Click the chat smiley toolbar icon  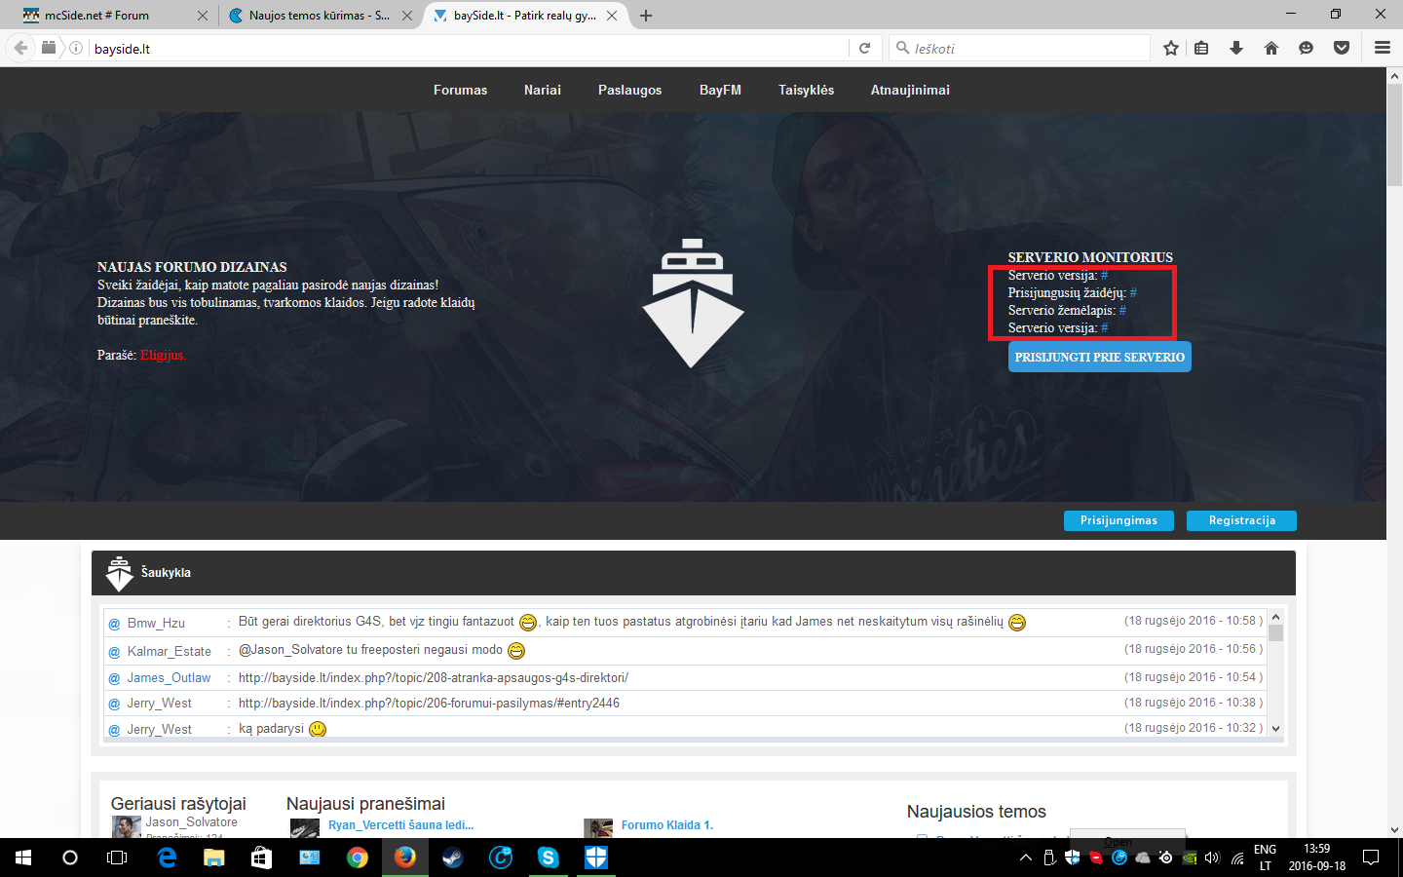(1307, 48)
